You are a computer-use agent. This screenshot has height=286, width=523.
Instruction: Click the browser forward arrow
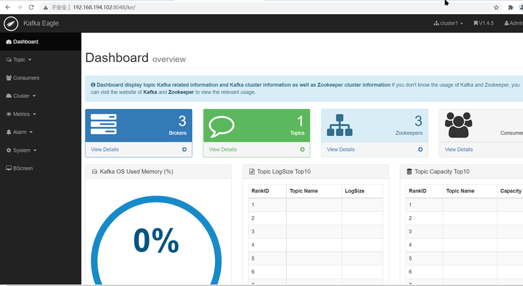pyautogui.click(x=19, y=7)
